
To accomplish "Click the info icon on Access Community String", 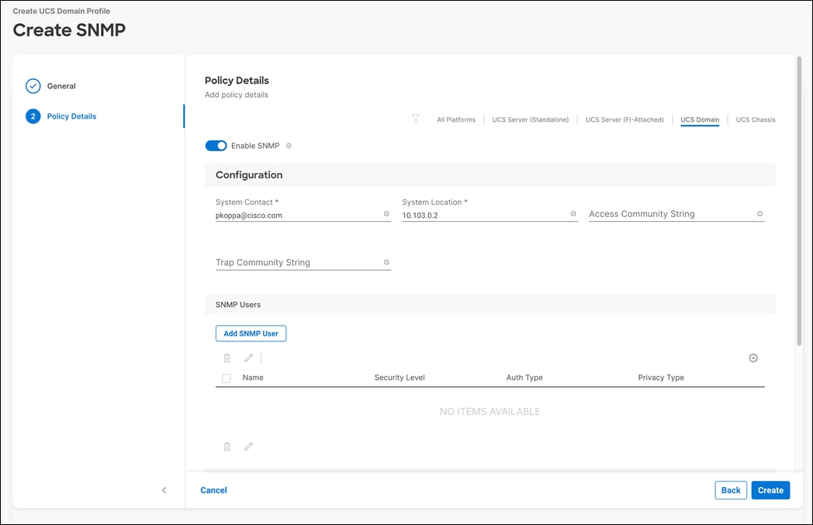I will 759,213.
